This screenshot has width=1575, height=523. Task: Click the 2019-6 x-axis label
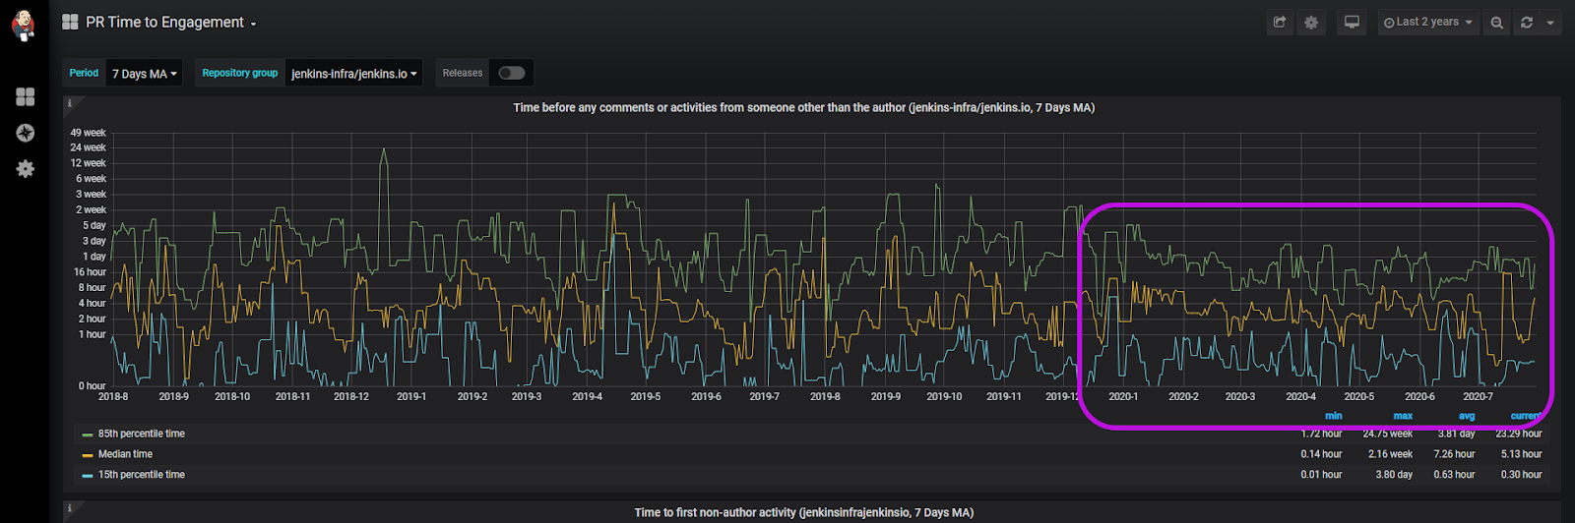click(x=706, y=396)
